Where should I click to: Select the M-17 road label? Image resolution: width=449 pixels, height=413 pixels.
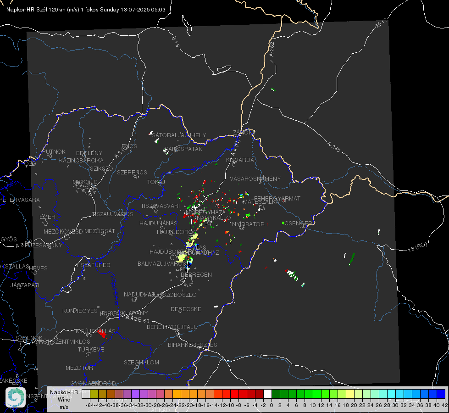tap(381, 22)
